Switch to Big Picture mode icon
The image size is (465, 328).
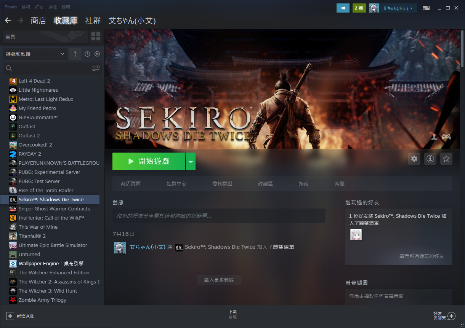[x=426, y=8]
